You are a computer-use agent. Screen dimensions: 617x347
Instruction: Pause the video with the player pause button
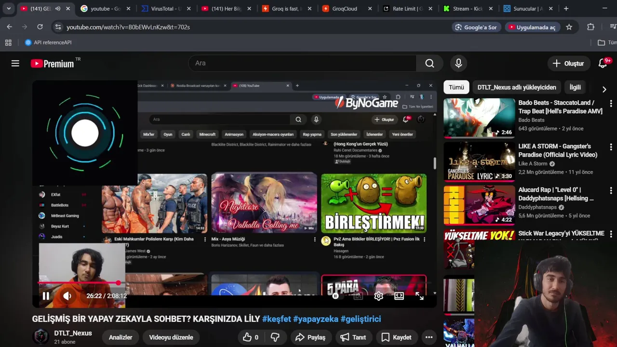coord(46,296)
